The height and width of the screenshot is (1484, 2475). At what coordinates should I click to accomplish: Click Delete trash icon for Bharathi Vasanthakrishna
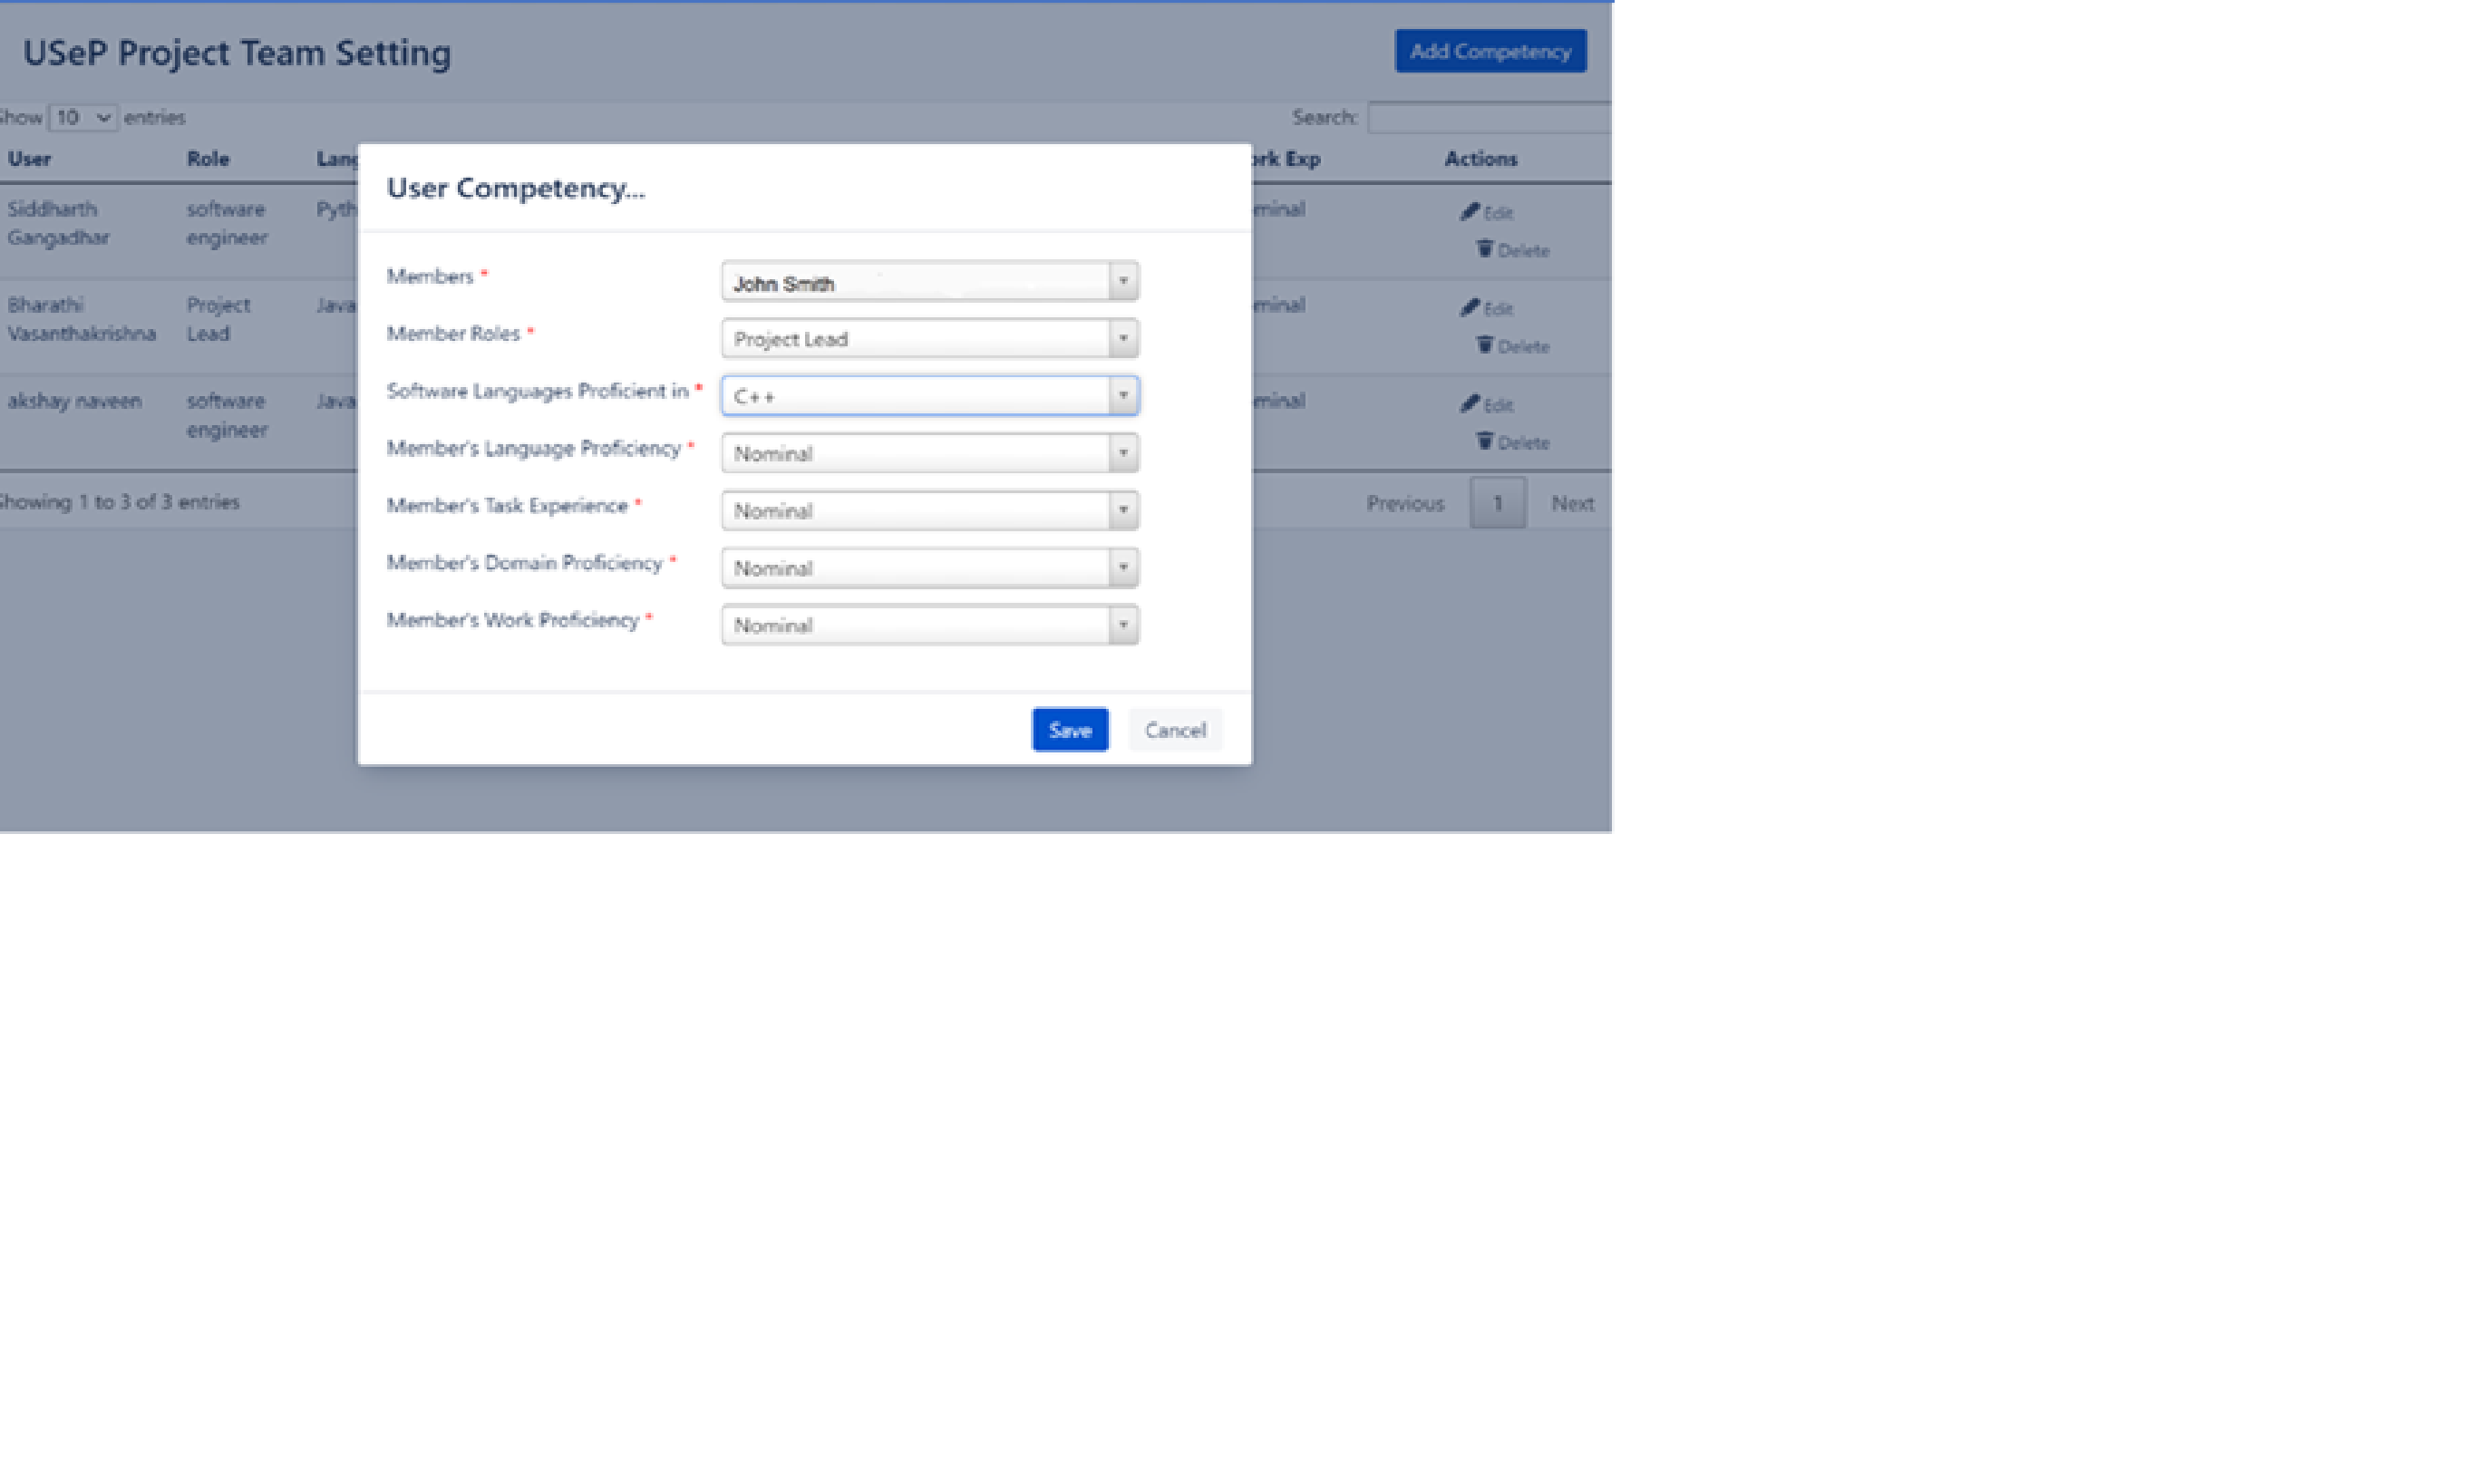tap(1484, 345)
